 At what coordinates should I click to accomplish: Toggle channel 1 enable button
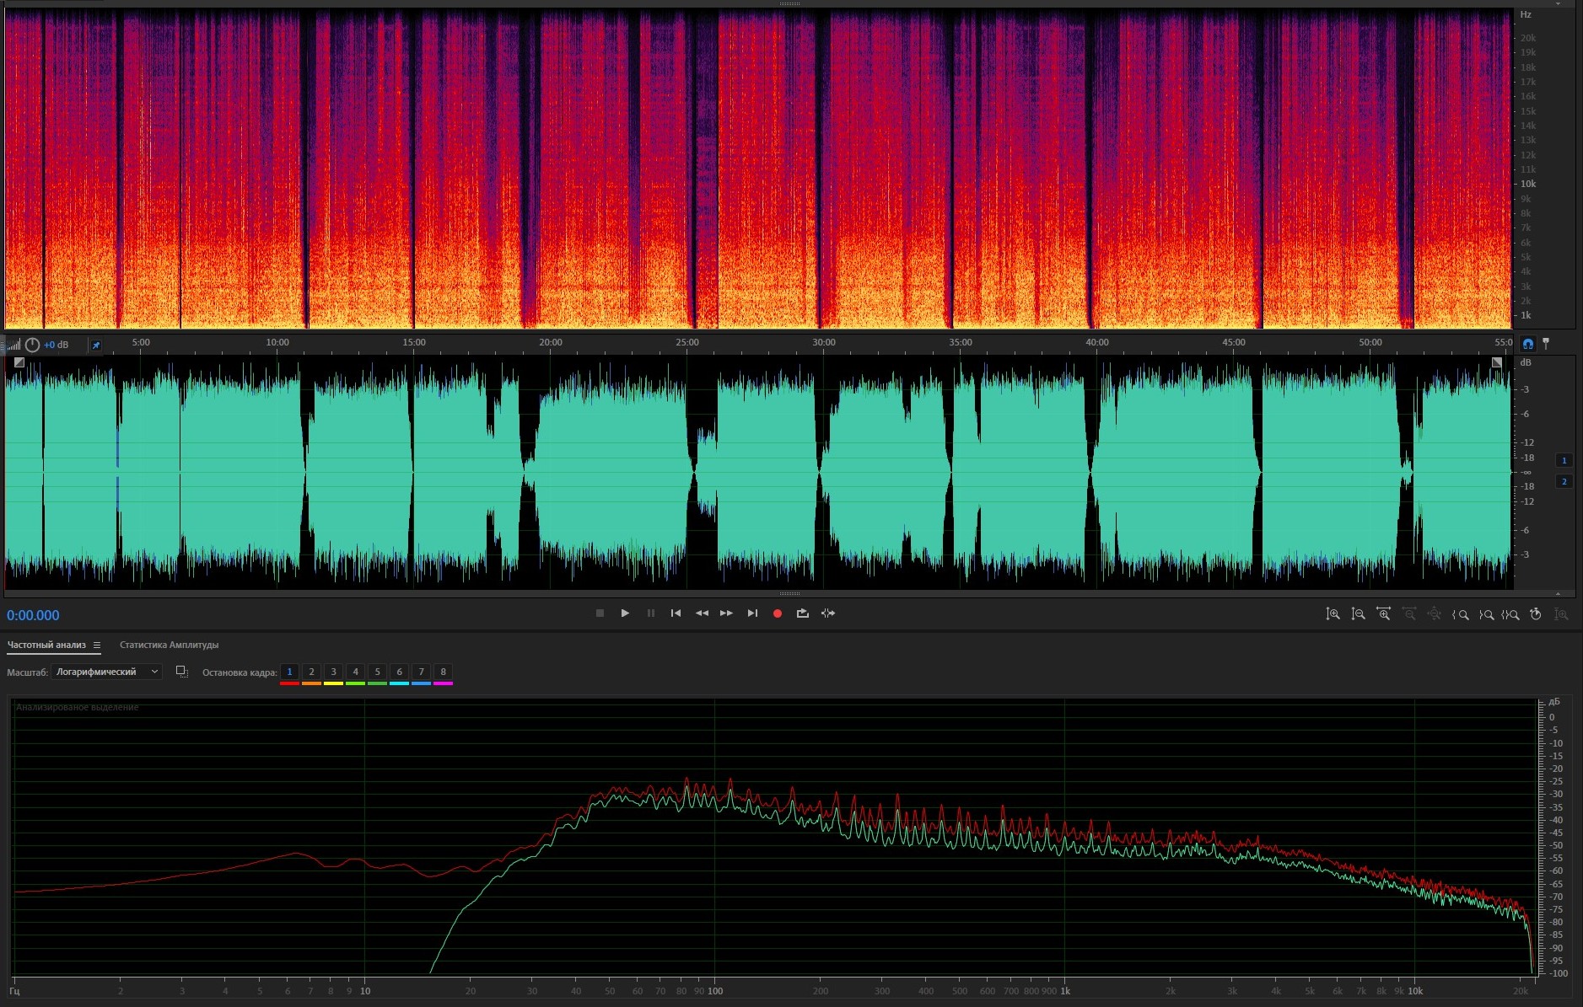coord(1564,461)
